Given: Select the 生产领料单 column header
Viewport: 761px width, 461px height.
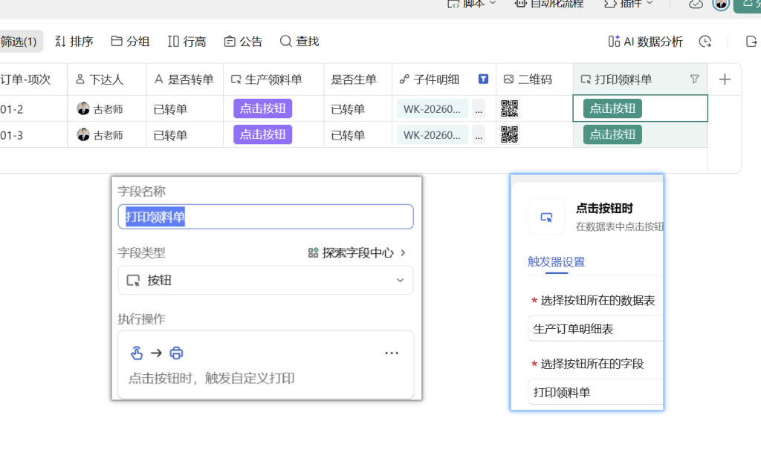Looking at the screenshot, I should coord(273,79).
